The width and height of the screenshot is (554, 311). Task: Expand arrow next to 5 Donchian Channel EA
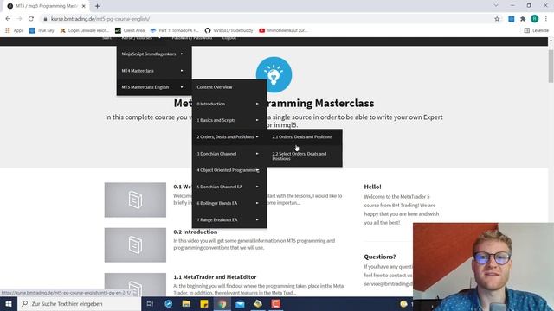coord(257,187)
